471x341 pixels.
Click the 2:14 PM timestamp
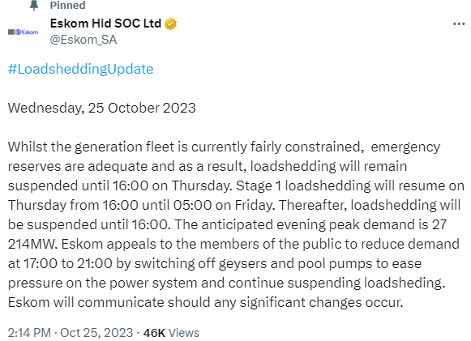click(29, 333)
